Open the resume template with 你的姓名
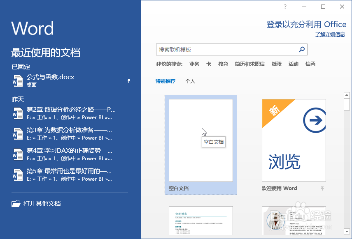Screen dimensions: 352x239 point(200,221)
